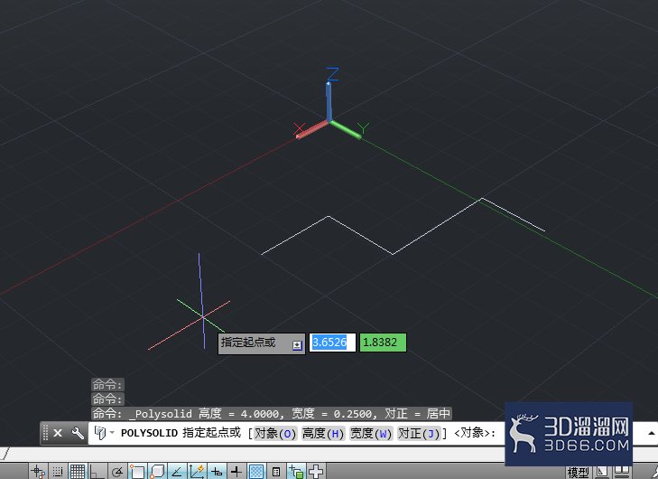The width and height of the screenshot is (658, 479).
Task: Toggle Ortho Mode right-angle icon
Action: pos(97,472)
